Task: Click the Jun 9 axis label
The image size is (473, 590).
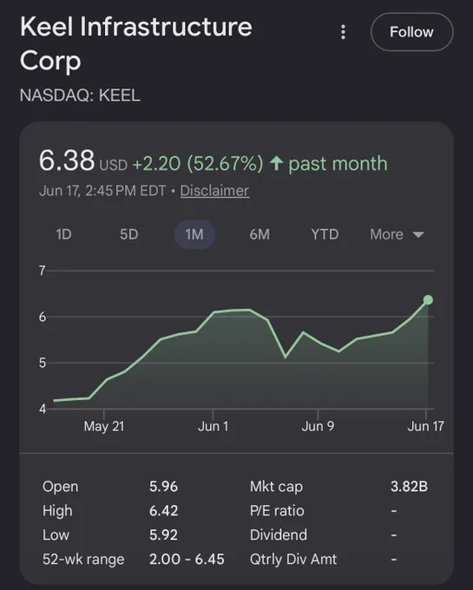Action: (318, 426)
